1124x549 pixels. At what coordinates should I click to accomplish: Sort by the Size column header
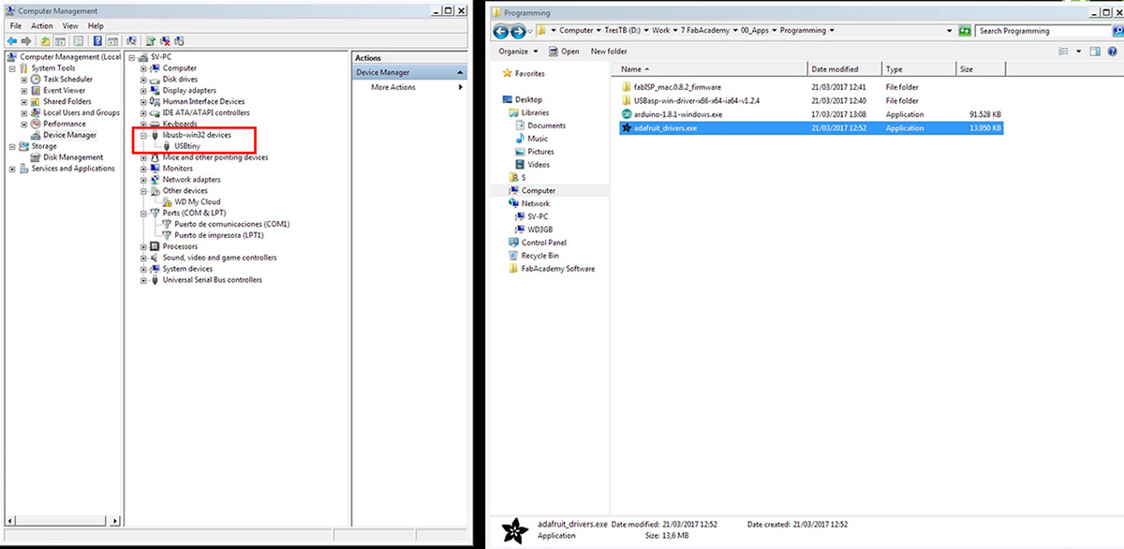point(981,69)
